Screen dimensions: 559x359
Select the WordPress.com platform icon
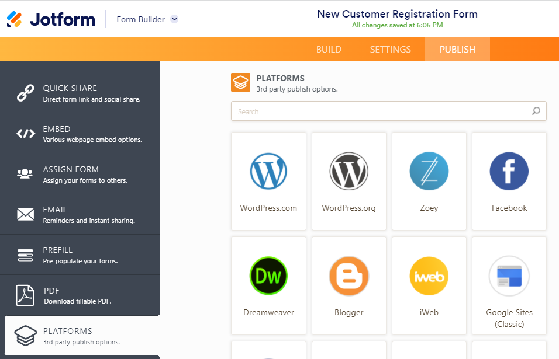[x=268, y=171]
